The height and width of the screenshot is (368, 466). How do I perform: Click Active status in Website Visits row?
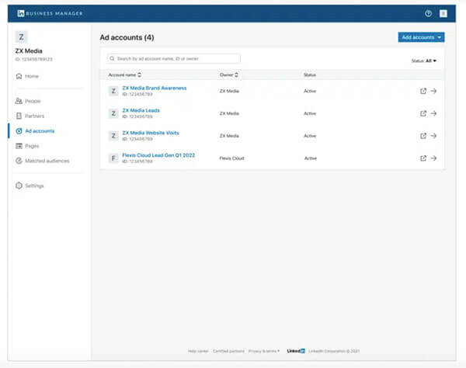(x=310, y=136)
